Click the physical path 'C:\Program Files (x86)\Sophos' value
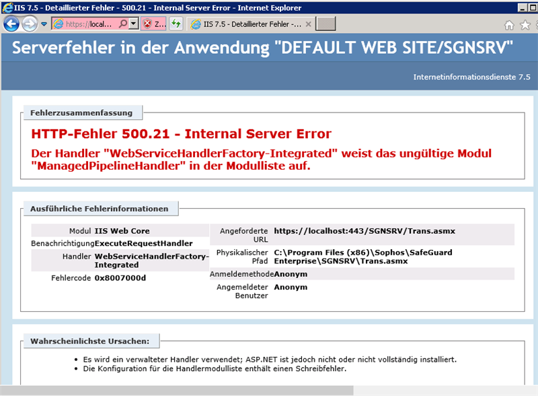 click(363, 257)
